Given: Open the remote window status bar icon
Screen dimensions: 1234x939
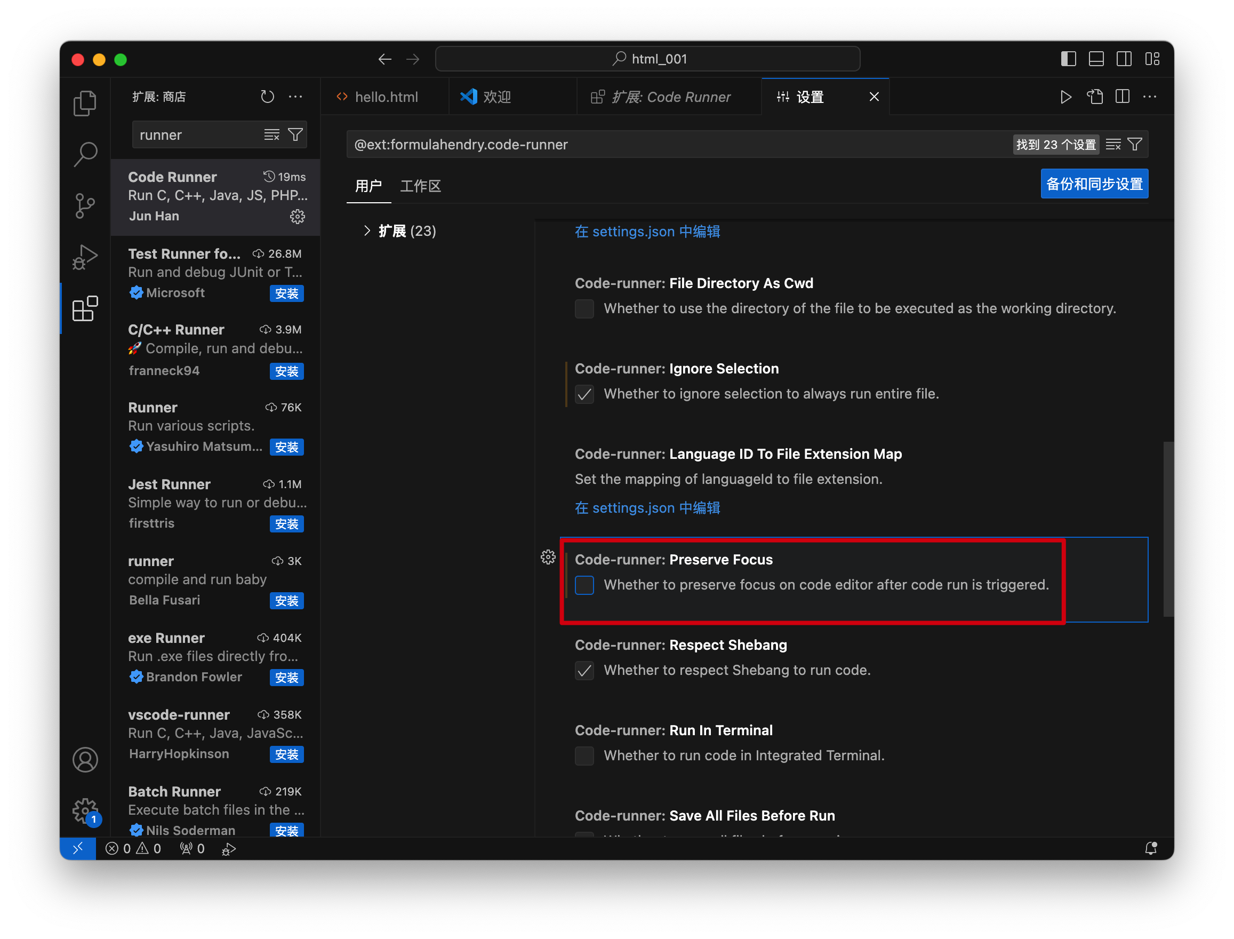Looking at the screenshot, I should click(x=78, y=848).
